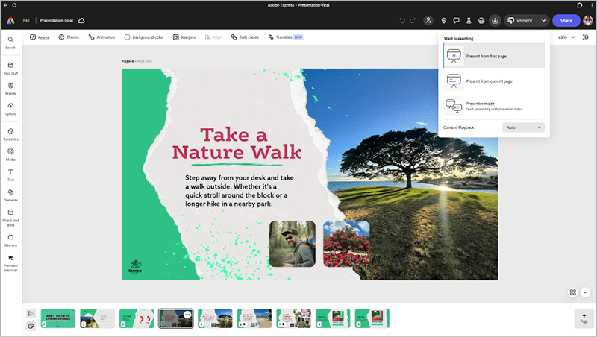
Task: Click the beaker labs icon
Action: pos(469,21)
